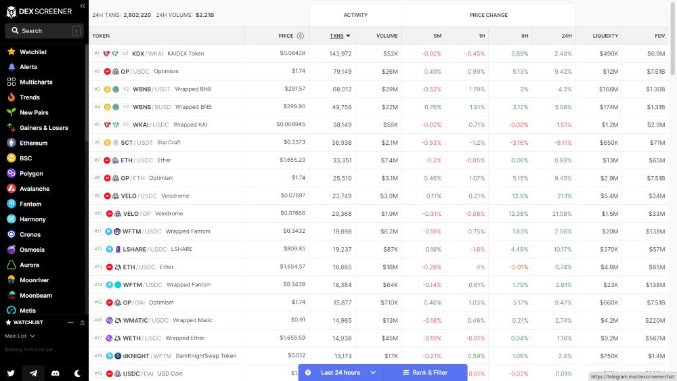Screen dimensions: 677x381
Task: Open the Main List dropdown
Action: (x=20, y=336)
